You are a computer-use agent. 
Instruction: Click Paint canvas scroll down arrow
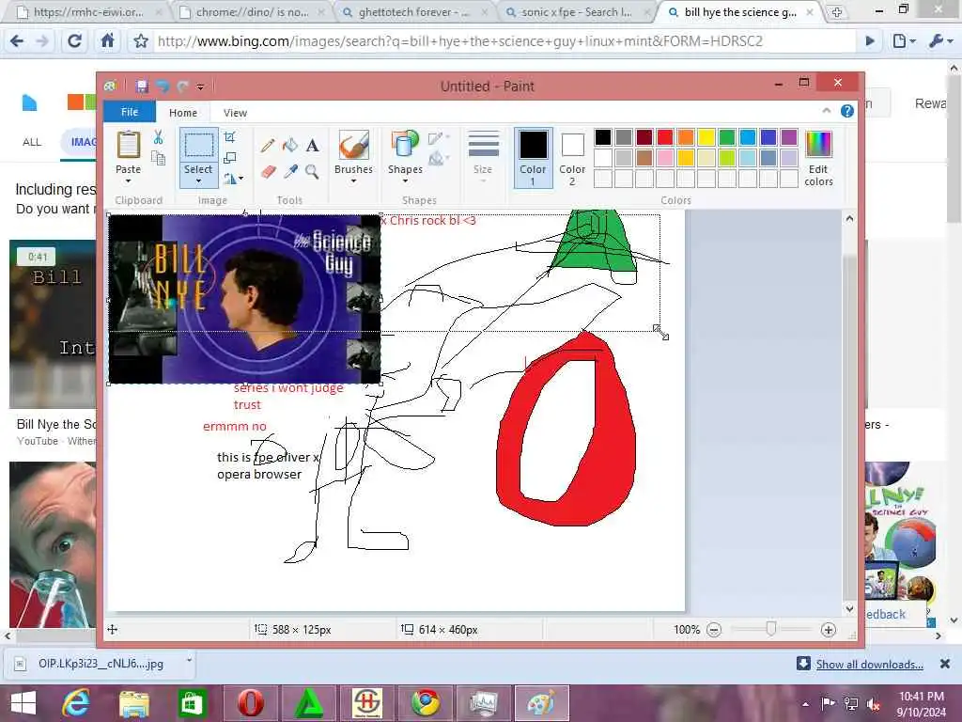pyautogui.click(x=849, y=609)
